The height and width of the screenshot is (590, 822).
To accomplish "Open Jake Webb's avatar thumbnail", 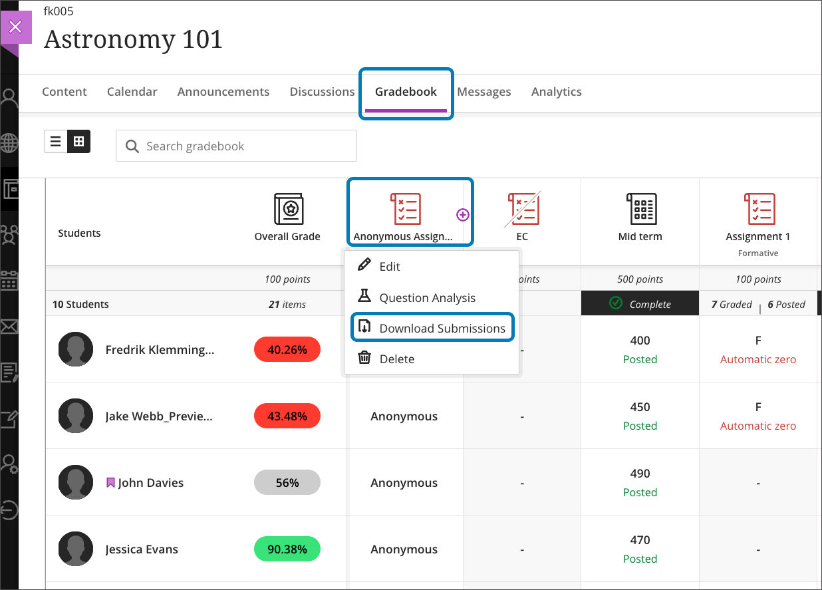I will (x=75, y=416).
